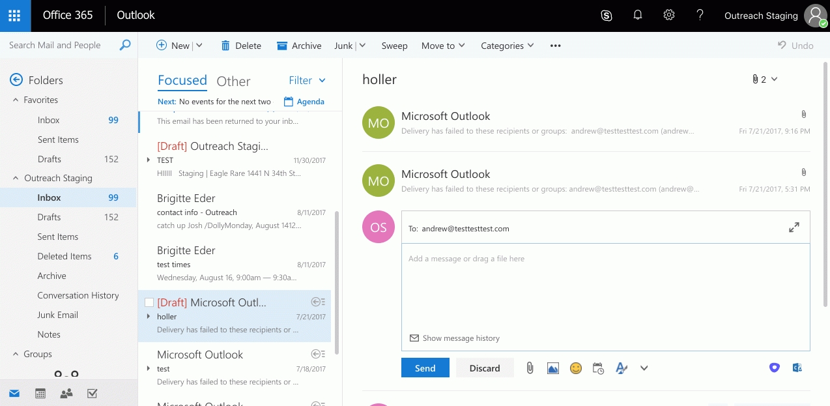Insert pictures inline icon
Image resolution: width=830 pixels, height=406 pixels.
click(x=553, y=368)
